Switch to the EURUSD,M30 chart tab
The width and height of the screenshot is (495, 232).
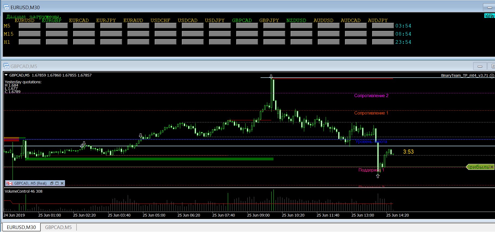21,227
